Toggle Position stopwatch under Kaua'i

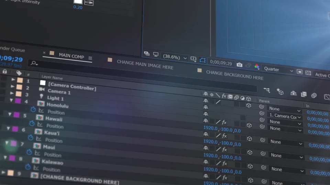click(x=31, y=138)
